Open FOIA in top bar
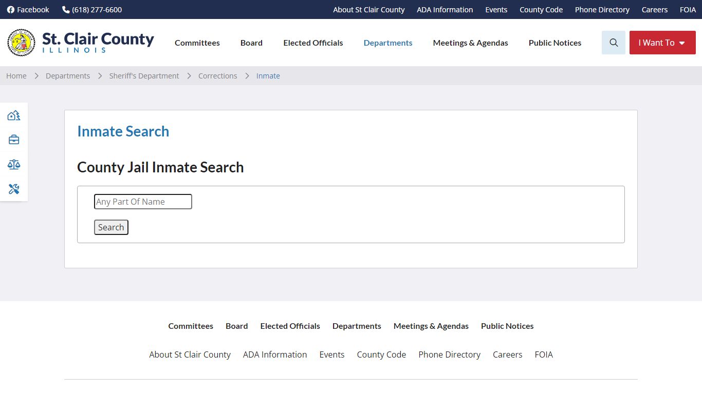702x394 pixels. pyautogui.click(x=688, y=10)
